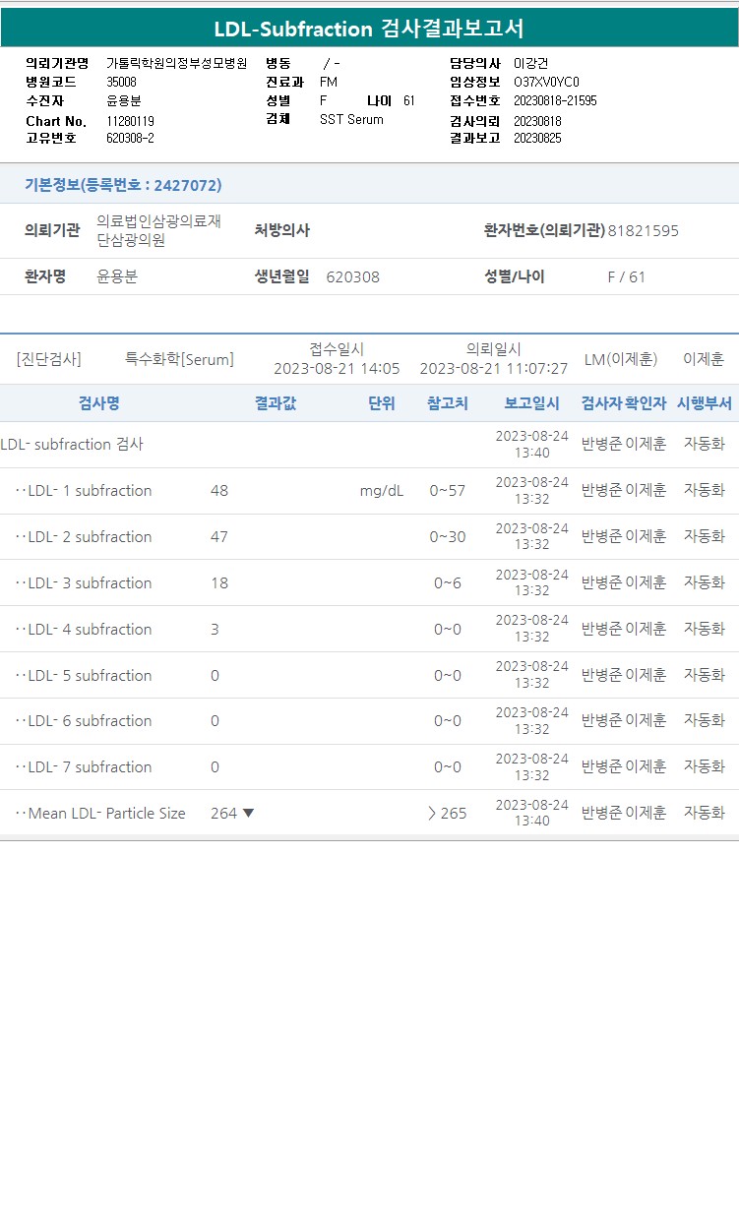The image size is (739, 1220).
Task: Click the down arrow beside result 264
Action: 248,813
